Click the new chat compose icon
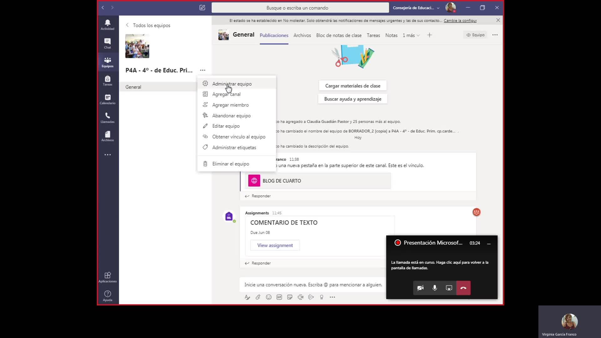Screen dimensions: 601x338 tap(202, 8)
